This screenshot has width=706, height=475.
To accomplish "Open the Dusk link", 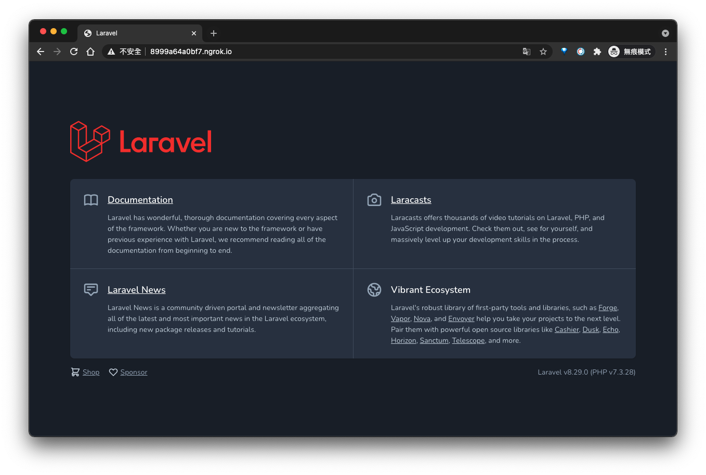I will [x=591, y=329].
